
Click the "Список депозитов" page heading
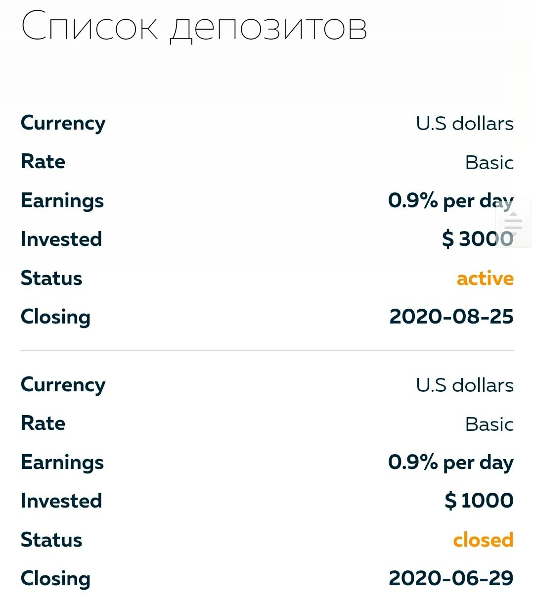pos(194,27)
